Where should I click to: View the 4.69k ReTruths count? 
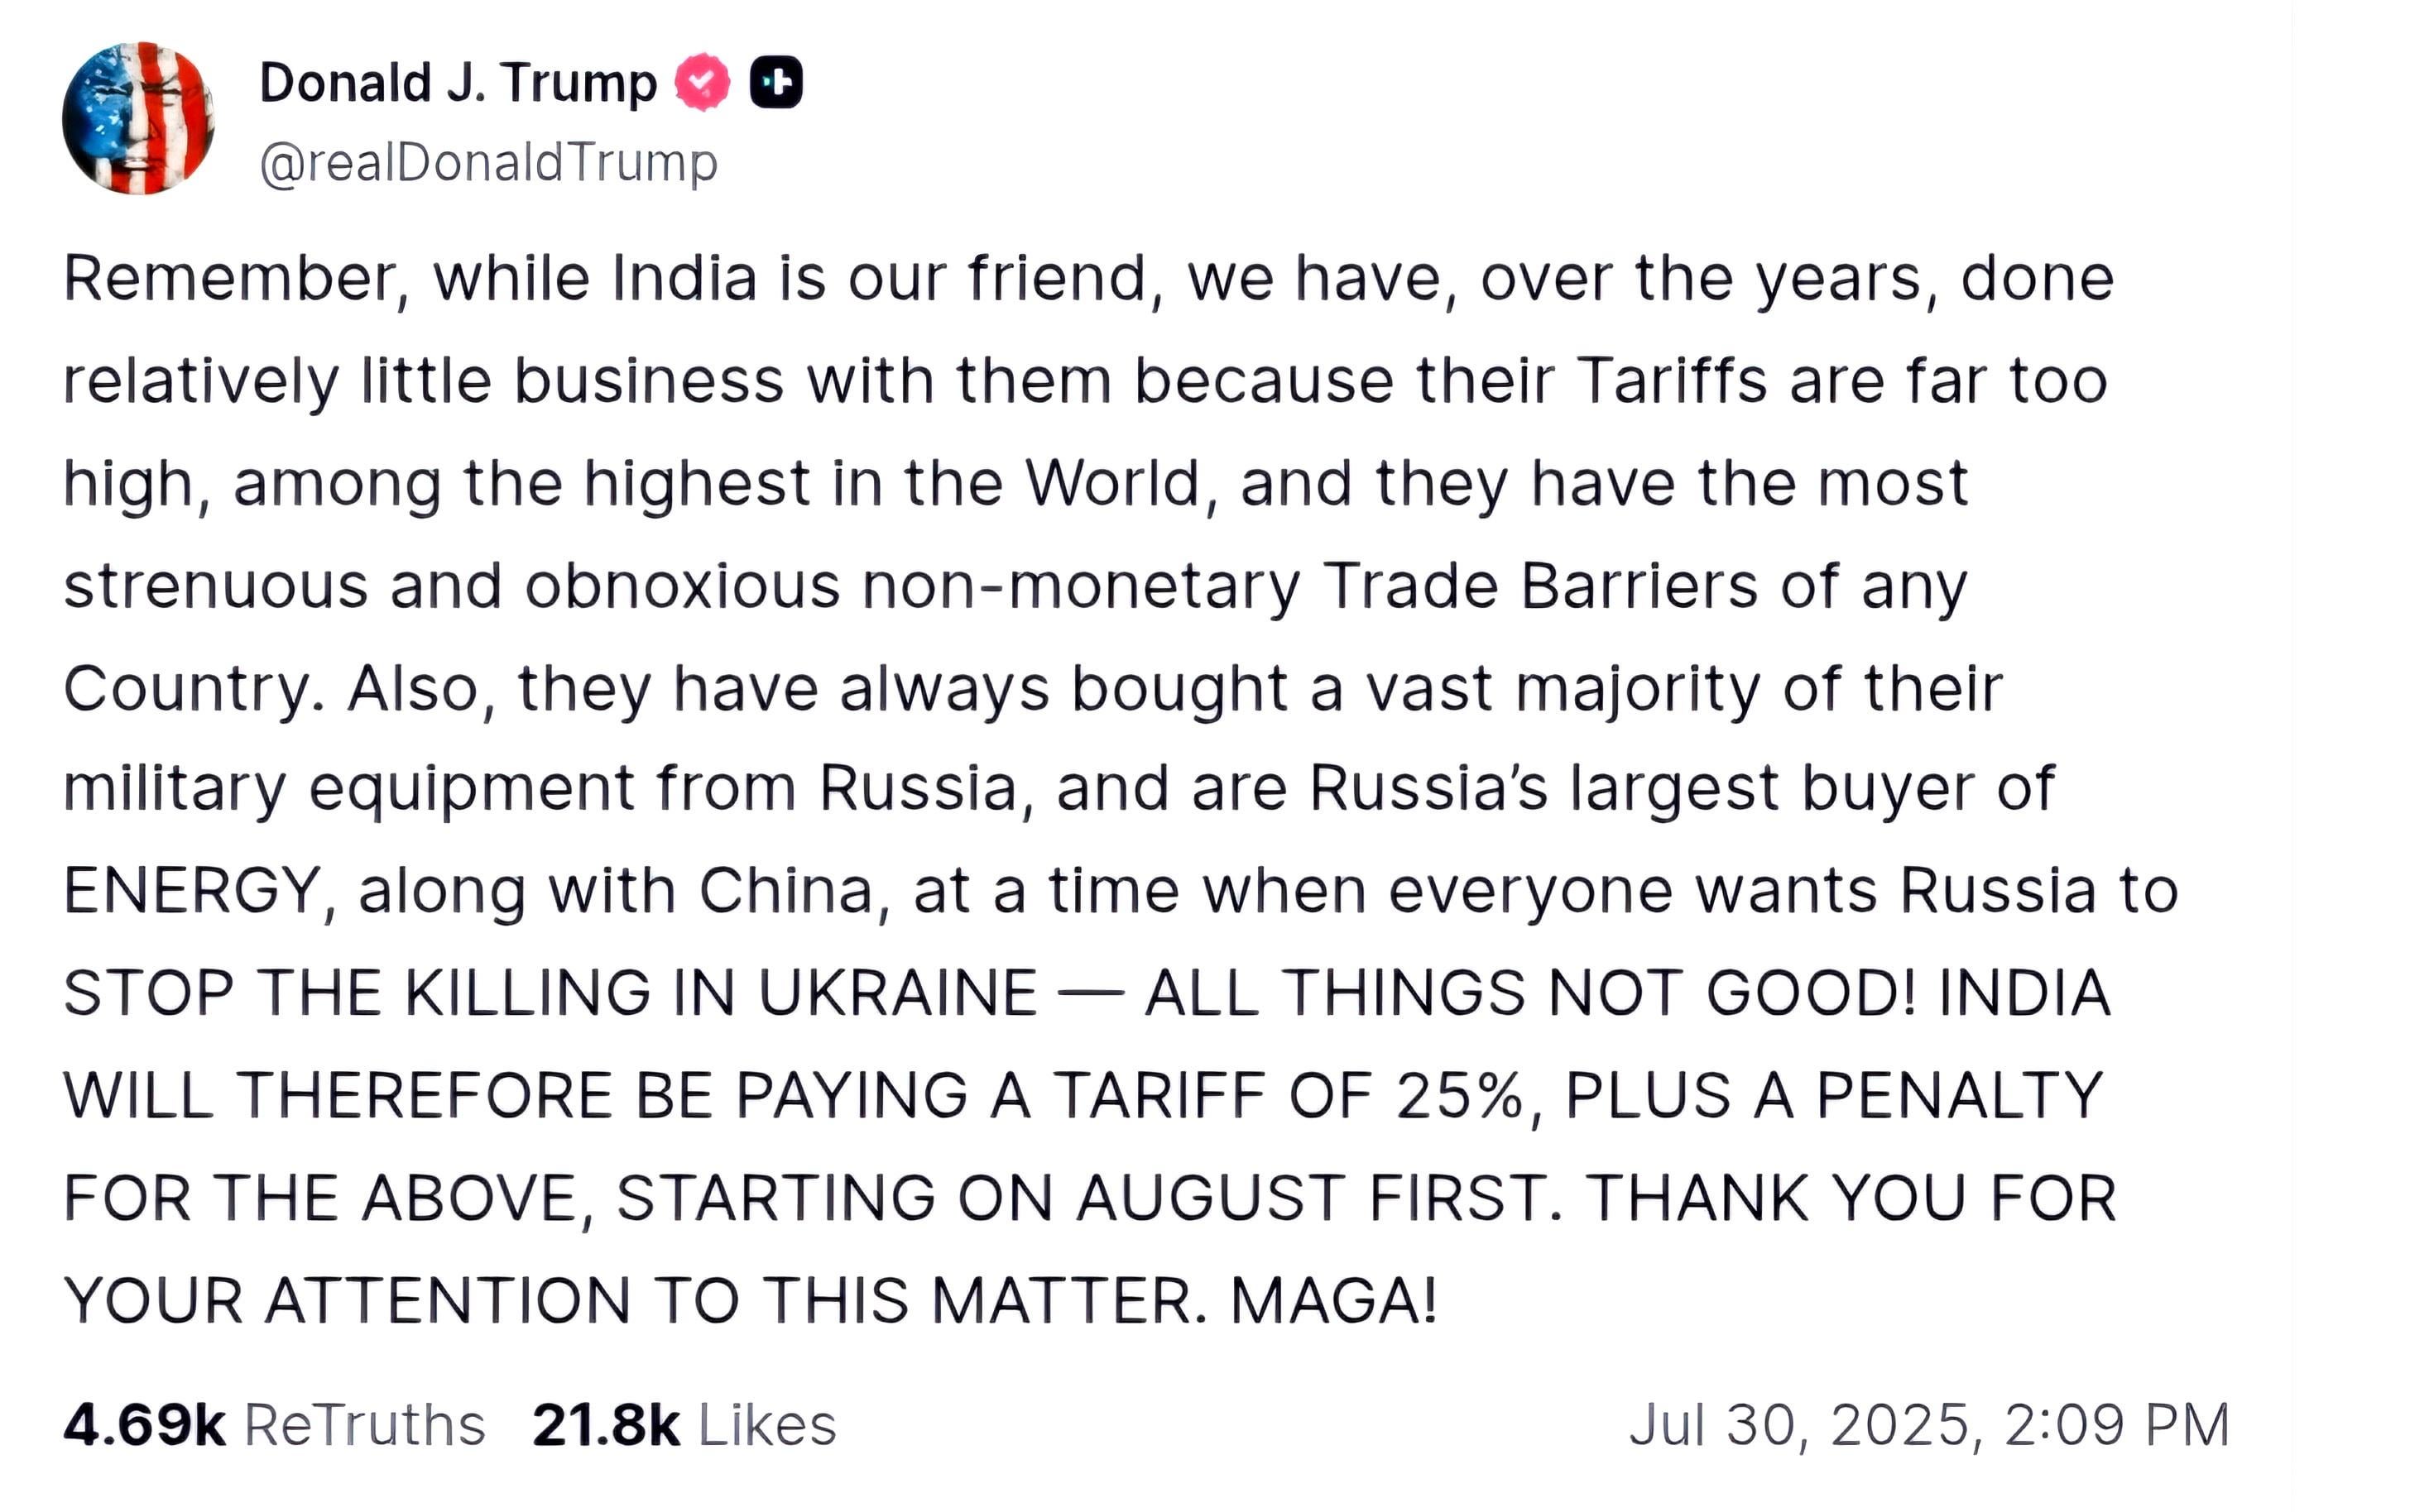point(144,1425)
